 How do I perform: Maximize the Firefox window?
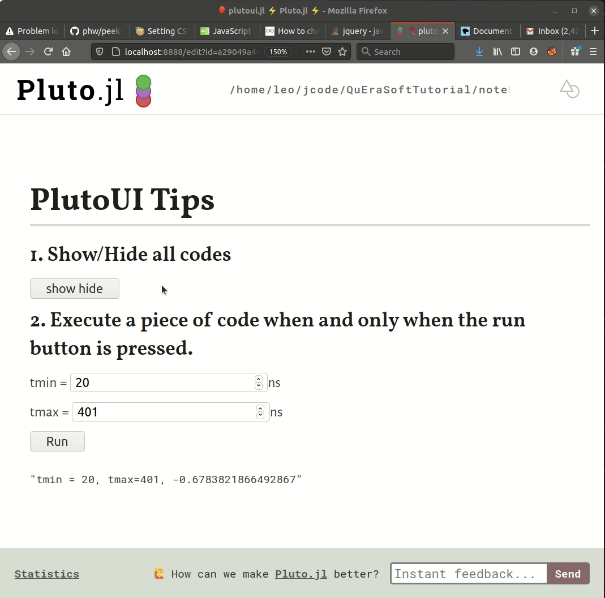574,11
